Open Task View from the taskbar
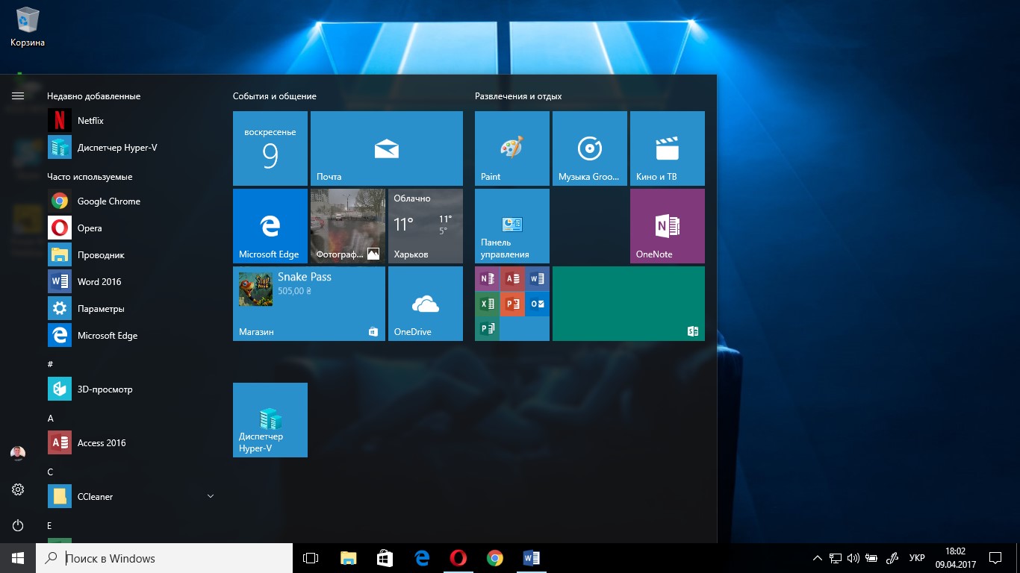 311,558
